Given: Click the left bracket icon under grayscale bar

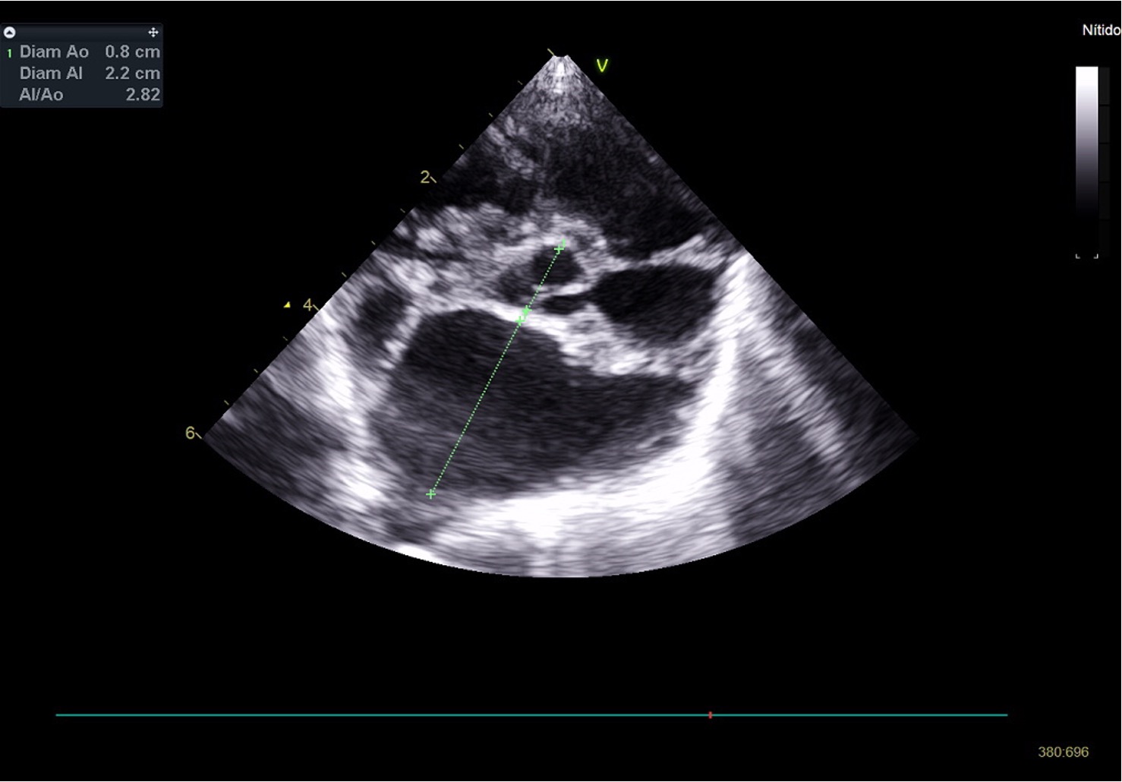Looking at the screenshot, I should click(1078, 257).
